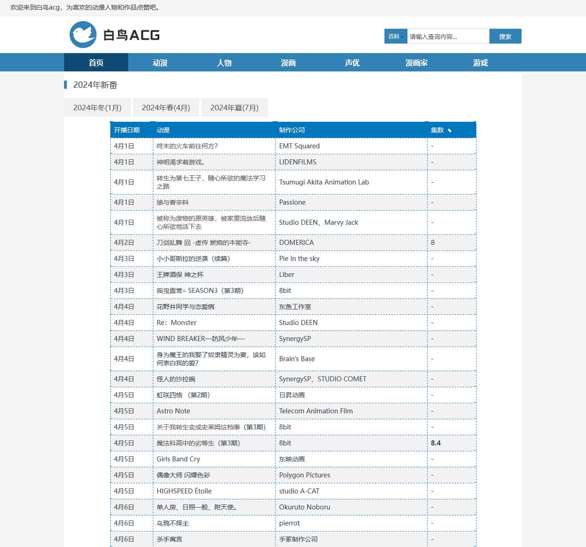Viewport: 586px width, 547px height.
Task: Switch to the 2024年冬(1月) tab
Action: tap(98, 108)
